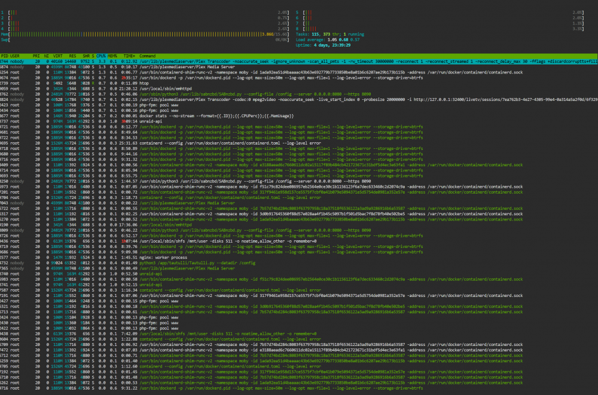Sort by the RES memory column header
Screen dimensions: 598x395
(72, 56)
